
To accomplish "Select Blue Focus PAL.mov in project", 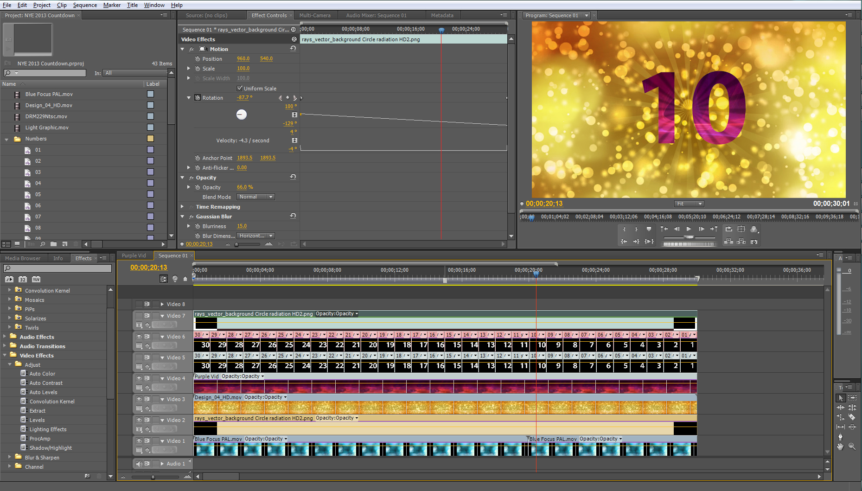I will (x=49, y=94).
